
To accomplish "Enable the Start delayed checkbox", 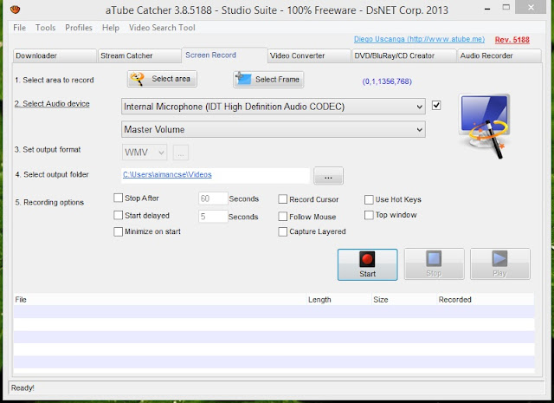I will click(118, 215).
